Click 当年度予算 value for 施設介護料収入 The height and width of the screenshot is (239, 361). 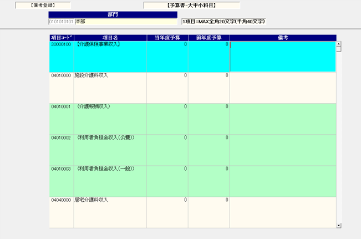167,88
